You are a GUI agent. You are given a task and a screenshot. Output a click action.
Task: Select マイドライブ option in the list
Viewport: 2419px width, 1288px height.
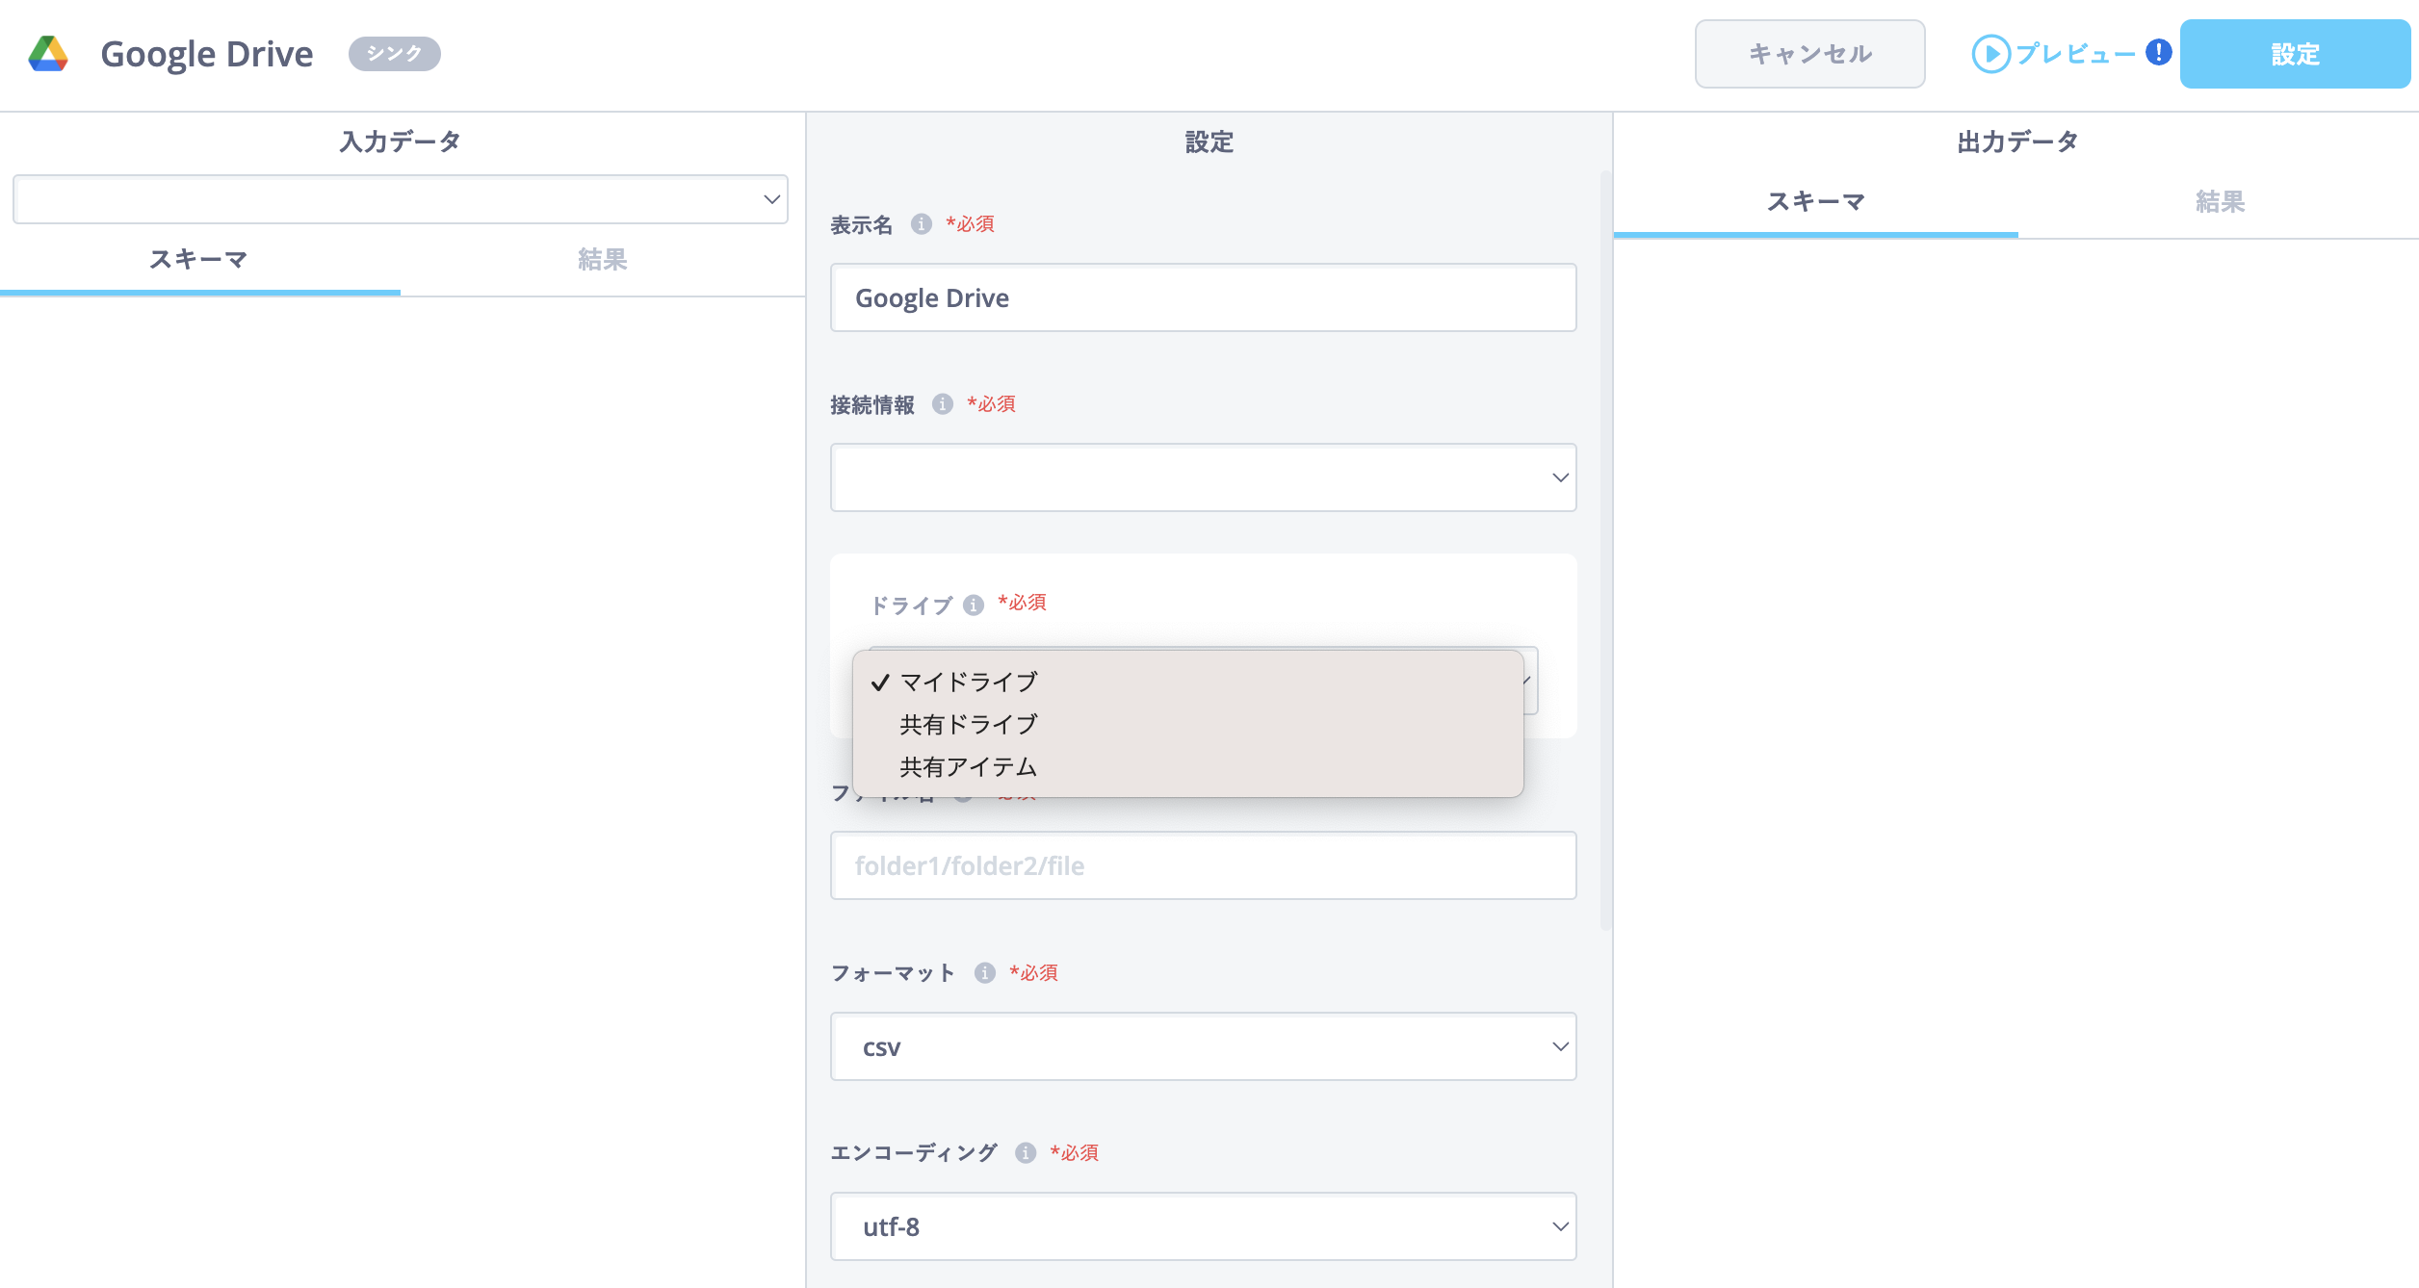1187,682
